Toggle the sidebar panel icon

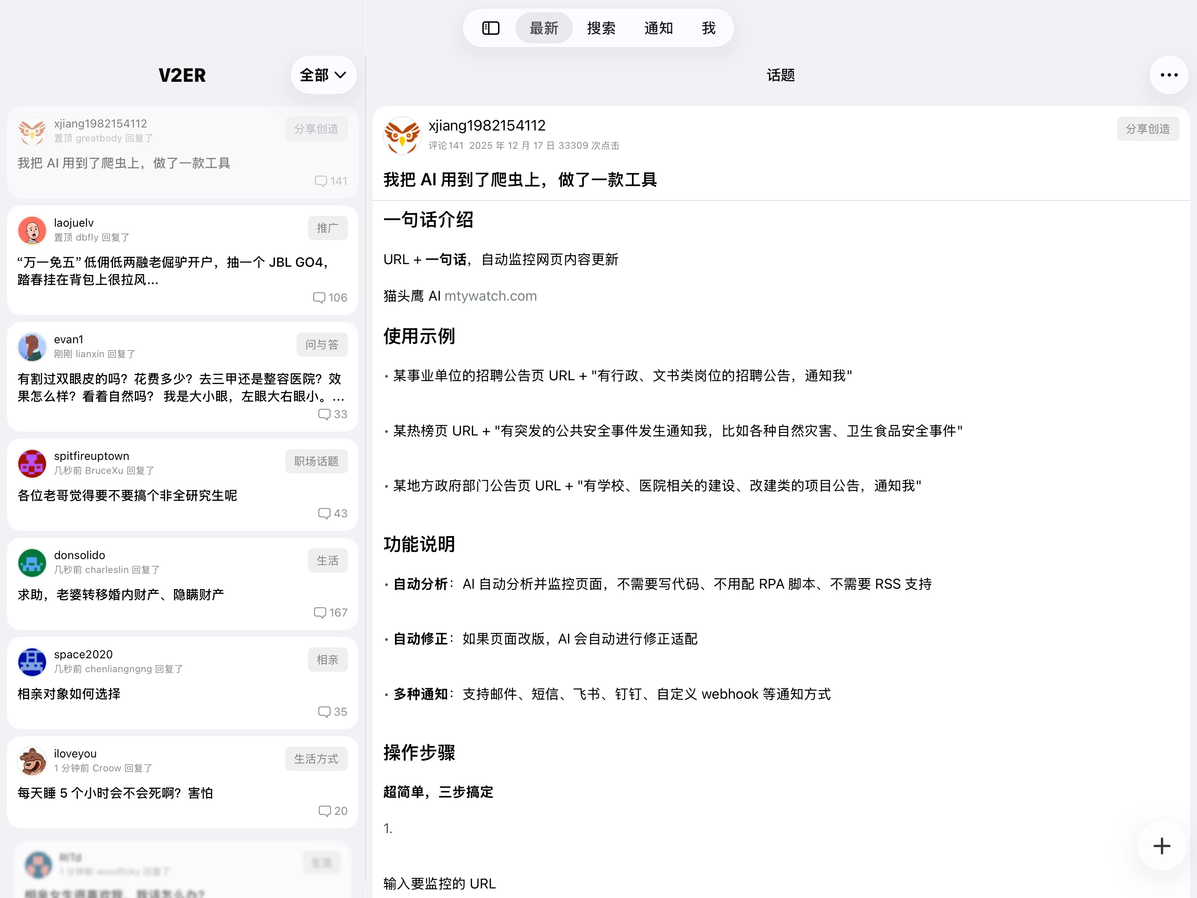[x=490, y=27]
